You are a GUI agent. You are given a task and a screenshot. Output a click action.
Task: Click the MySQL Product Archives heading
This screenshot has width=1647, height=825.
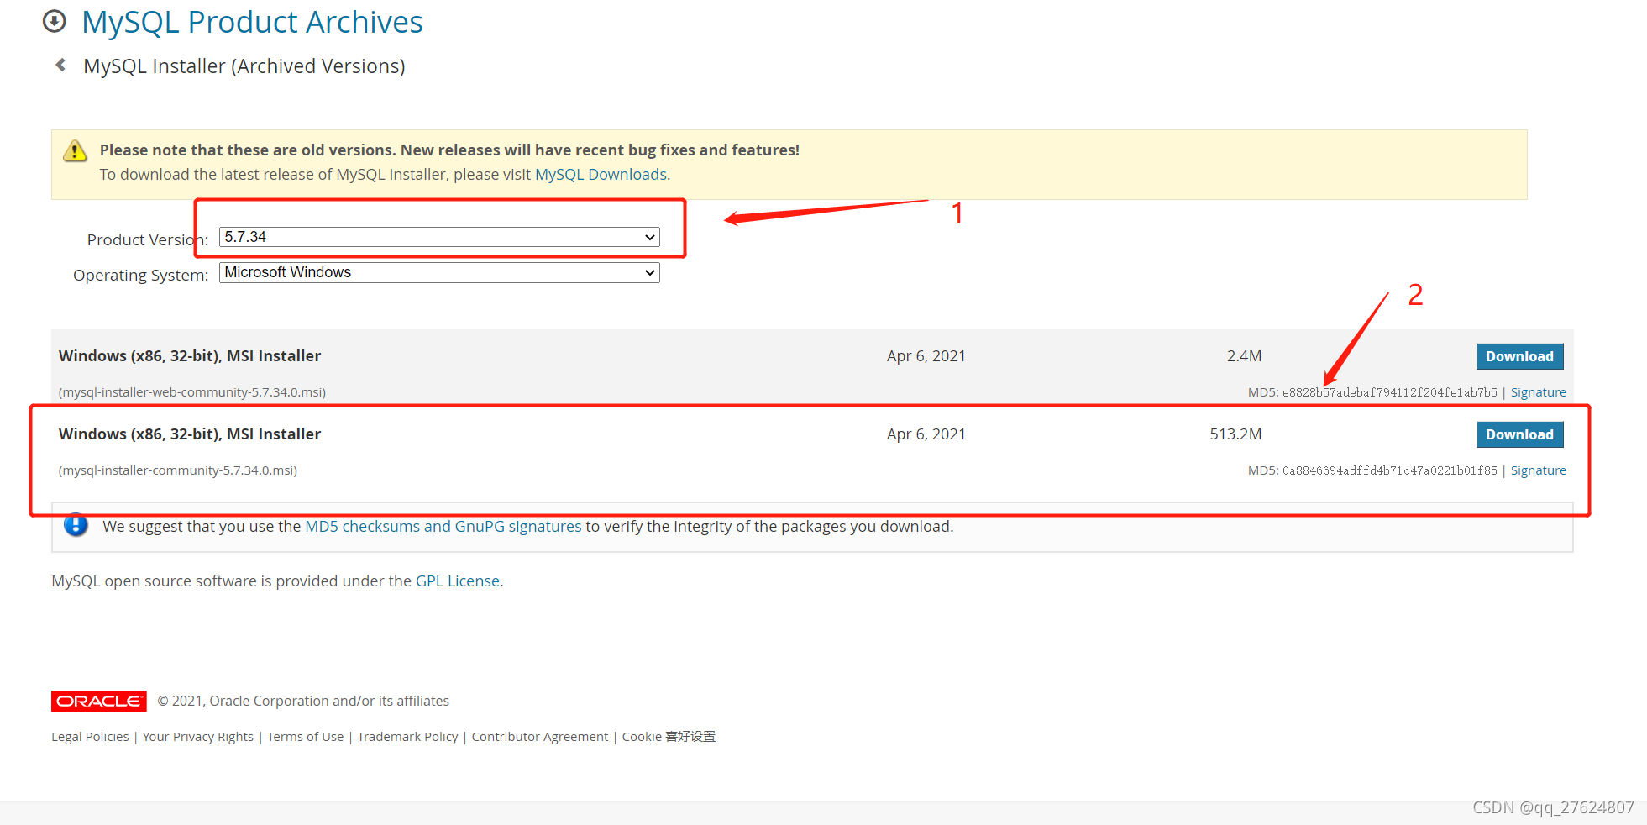252,22
